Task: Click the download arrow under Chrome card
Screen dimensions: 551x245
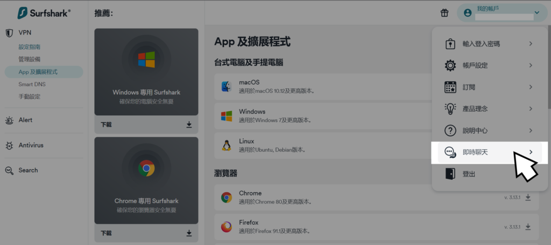Action: click(x=189, y=233)
